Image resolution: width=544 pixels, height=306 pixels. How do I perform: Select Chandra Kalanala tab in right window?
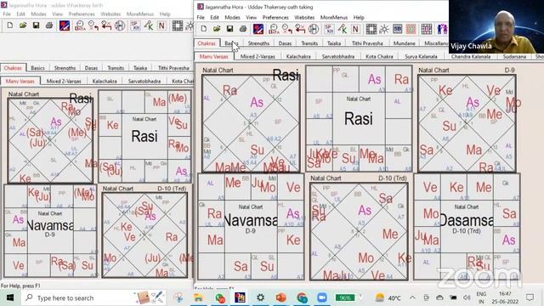[x=471, y=56]
